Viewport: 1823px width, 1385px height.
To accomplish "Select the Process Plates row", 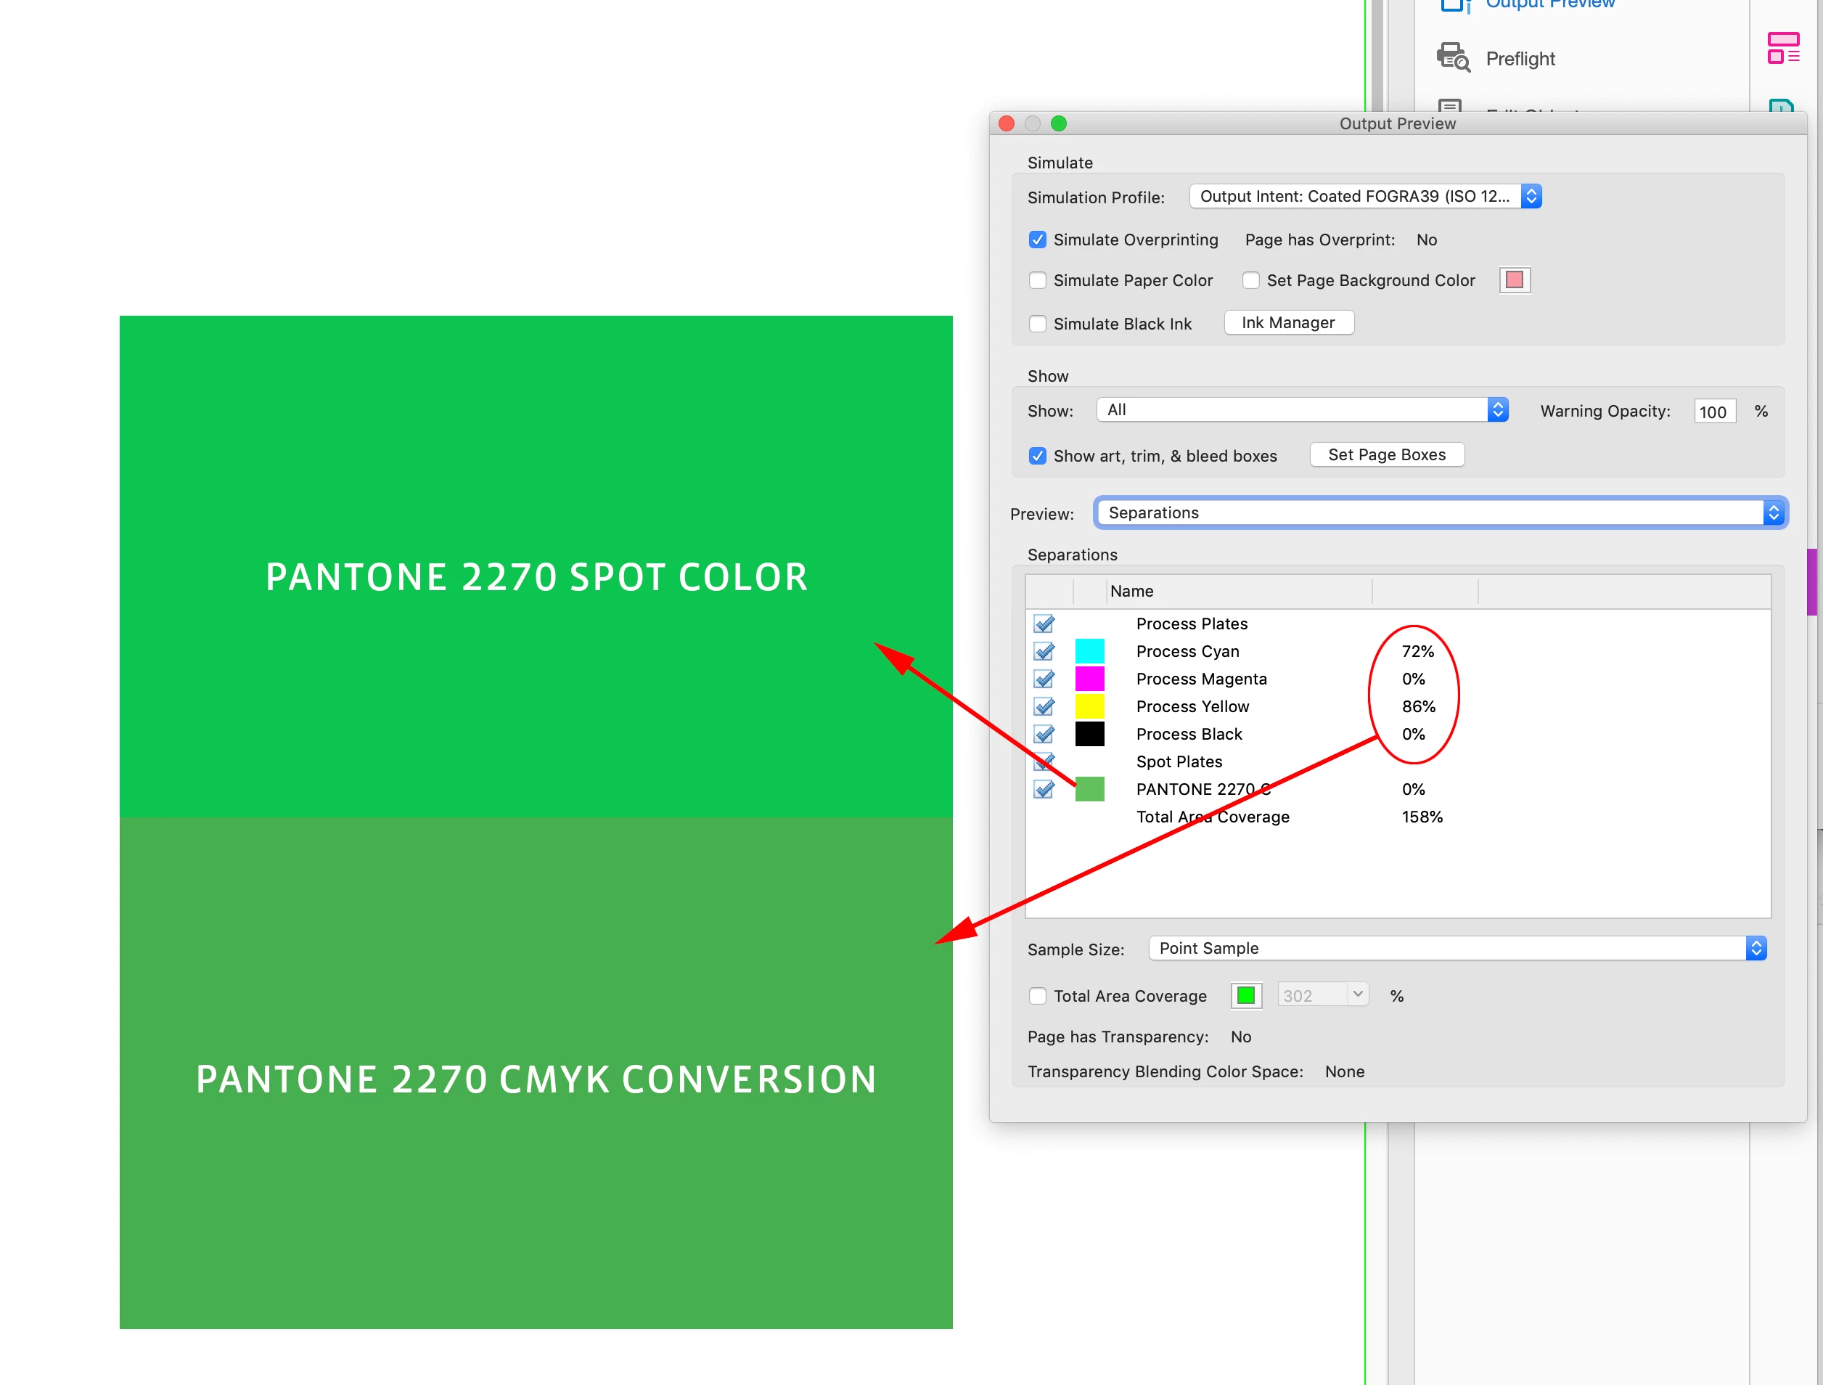I will (1191, 624).
